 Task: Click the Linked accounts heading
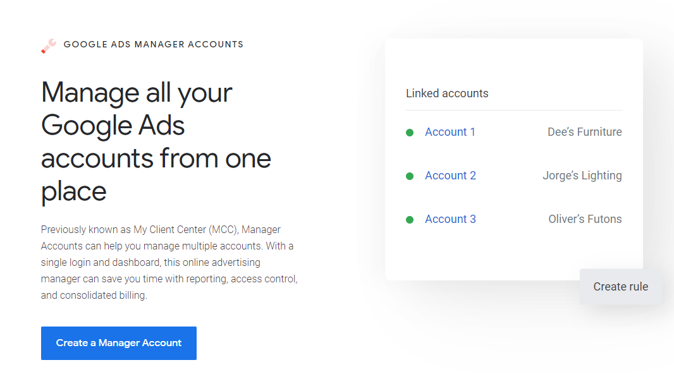[x=447, y=93]
